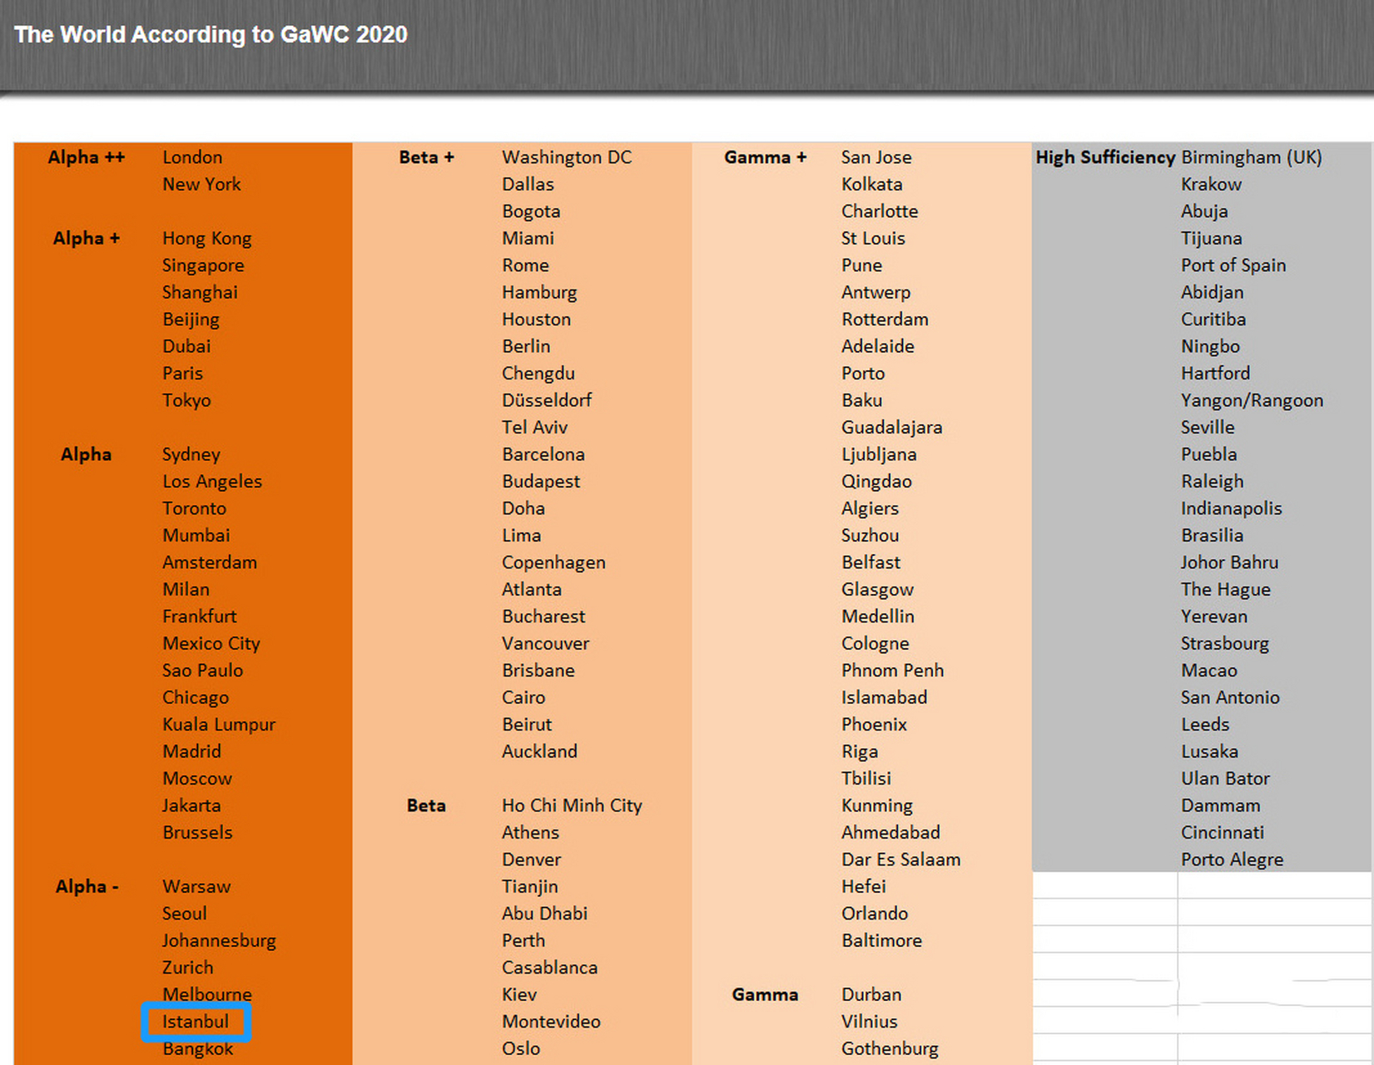The width and height of the screenshot is (1374, 1065).
Task: Click Düsseldorf in Beta + list
Action: click(x=547, y=400)
